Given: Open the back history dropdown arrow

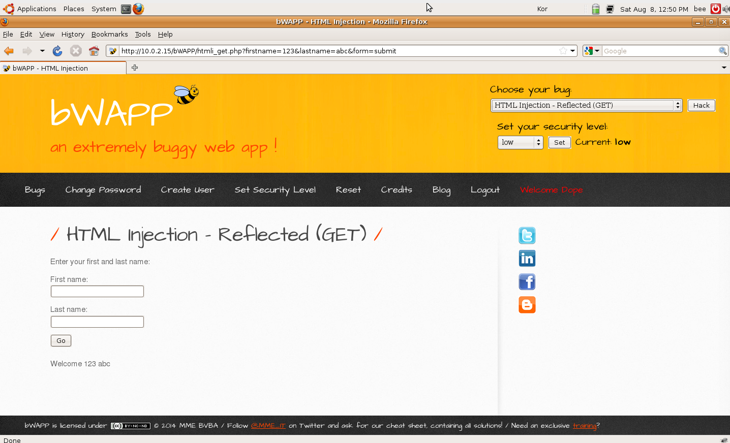Looking at the screenshot, I should (x=42, y=51).
